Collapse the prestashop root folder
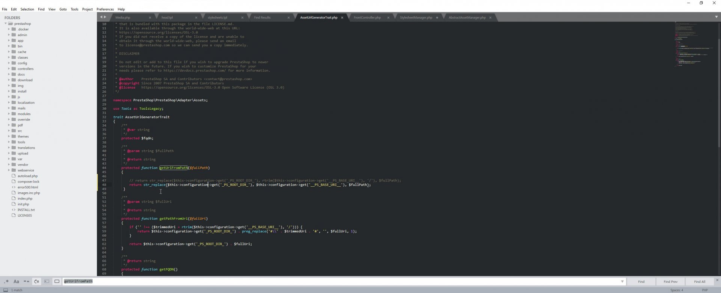 pyautogui.click(x=6, y=24)
